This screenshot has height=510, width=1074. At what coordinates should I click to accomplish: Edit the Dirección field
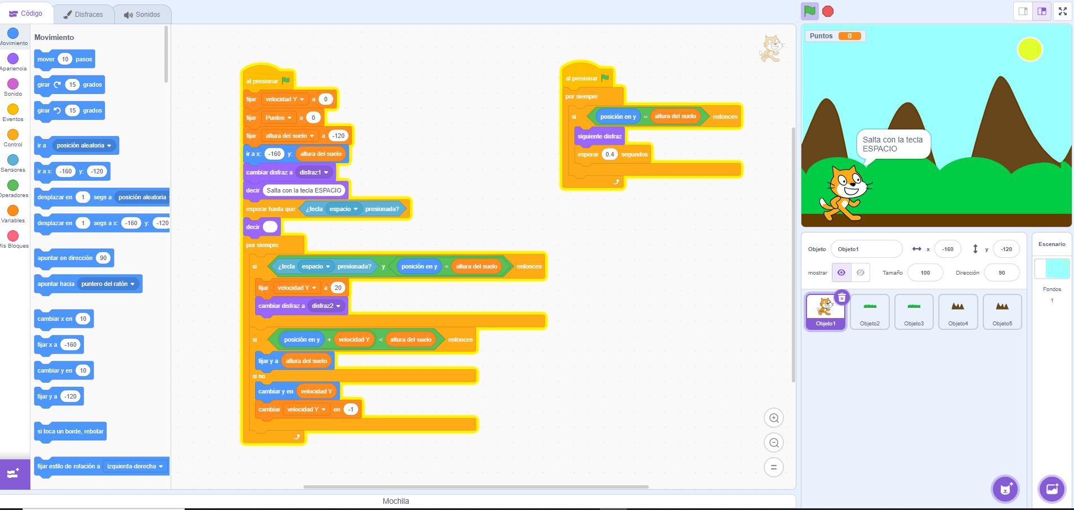tap(1002, 272)
